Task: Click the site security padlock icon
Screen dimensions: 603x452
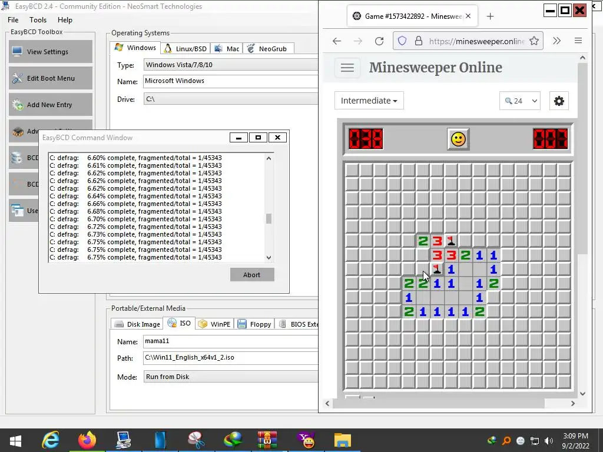Action: tap(419, 41)
